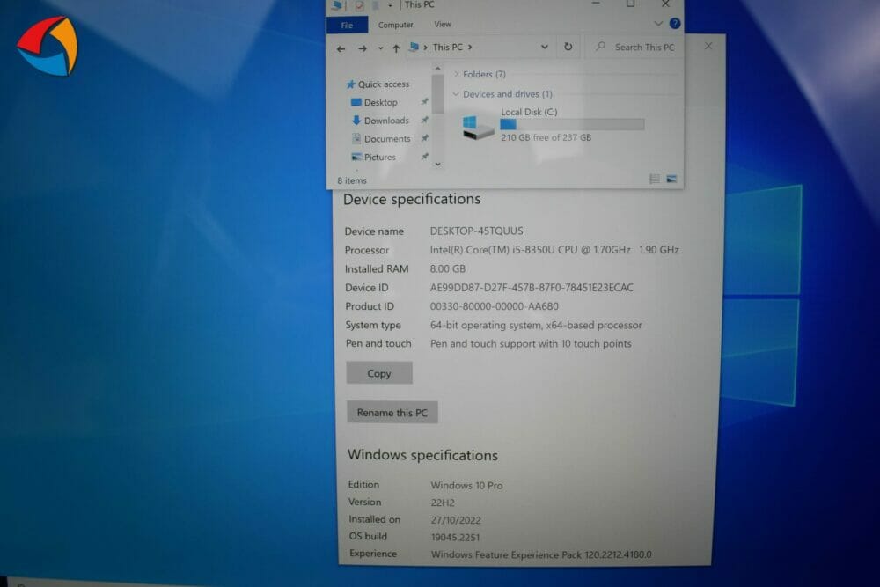Select This PC in the address bar
The width and height of the screenshot is (880, 587).
point(448,48)
